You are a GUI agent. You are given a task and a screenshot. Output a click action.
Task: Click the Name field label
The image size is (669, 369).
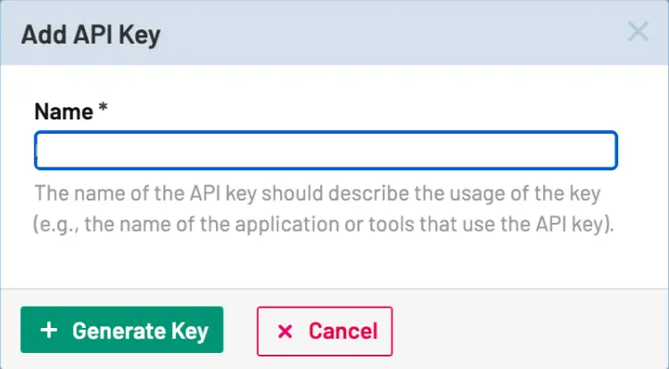pos(63,112)
